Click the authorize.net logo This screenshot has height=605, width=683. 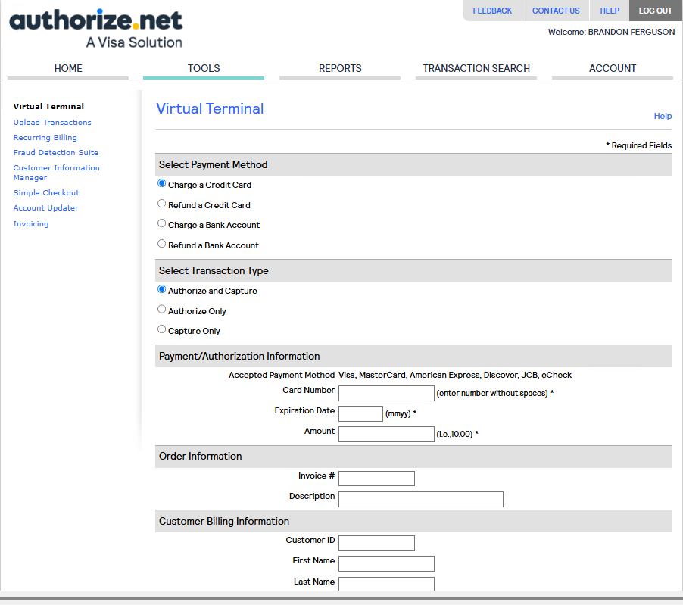tap(96, 29)
